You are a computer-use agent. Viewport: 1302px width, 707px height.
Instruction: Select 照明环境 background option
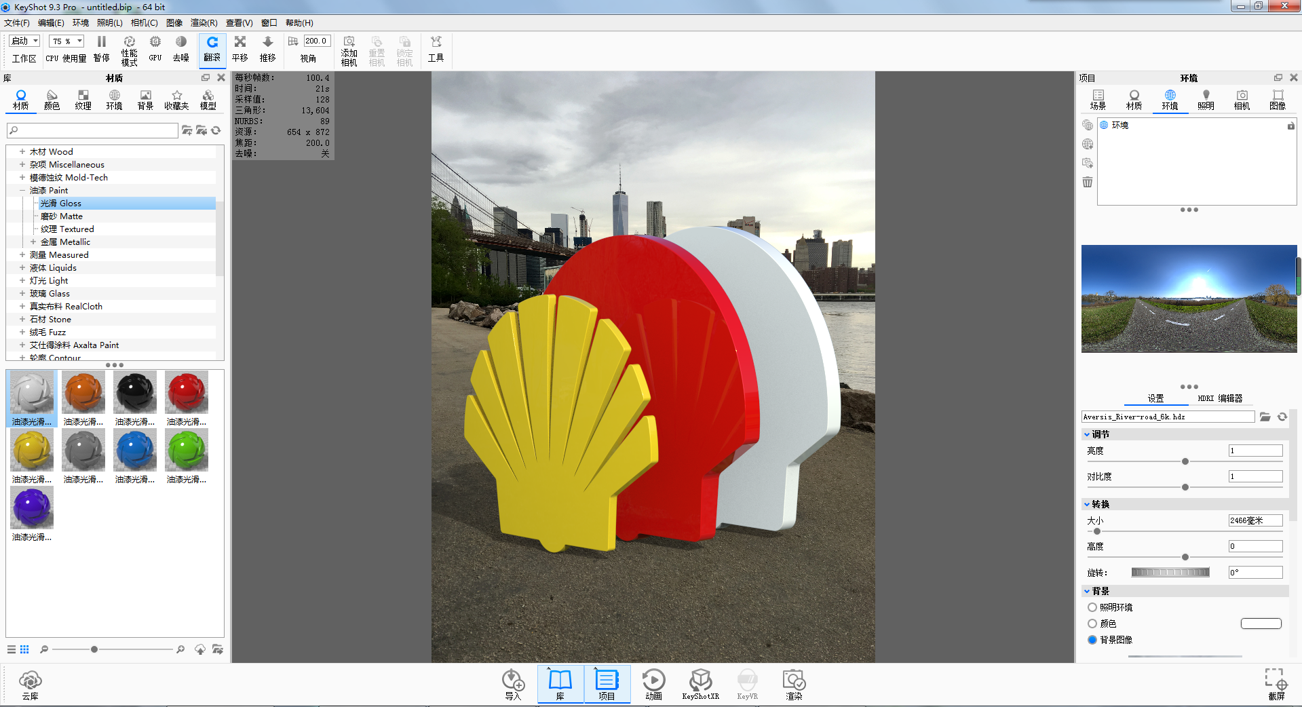click(1092, 607)
